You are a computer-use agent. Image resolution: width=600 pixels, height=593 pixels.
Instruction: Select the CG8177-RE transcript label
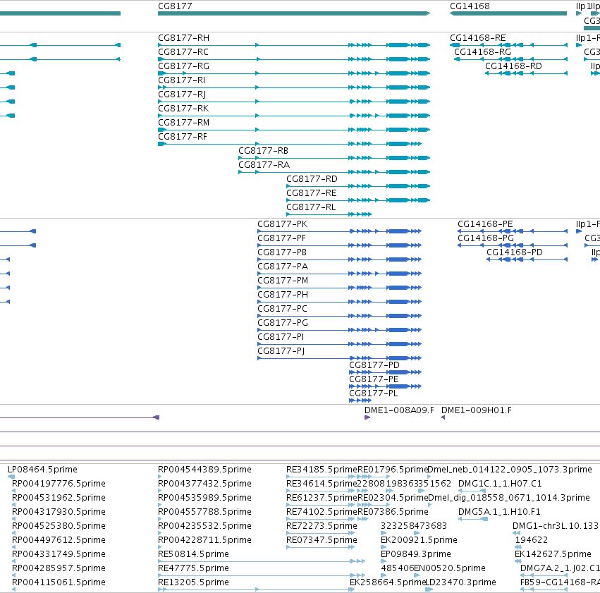tap(312, 193)
